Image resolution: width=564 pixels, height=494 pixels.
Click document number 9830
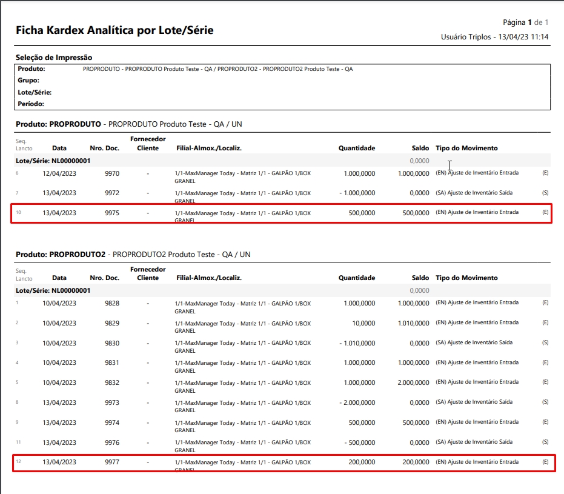[x=112, y=343]
